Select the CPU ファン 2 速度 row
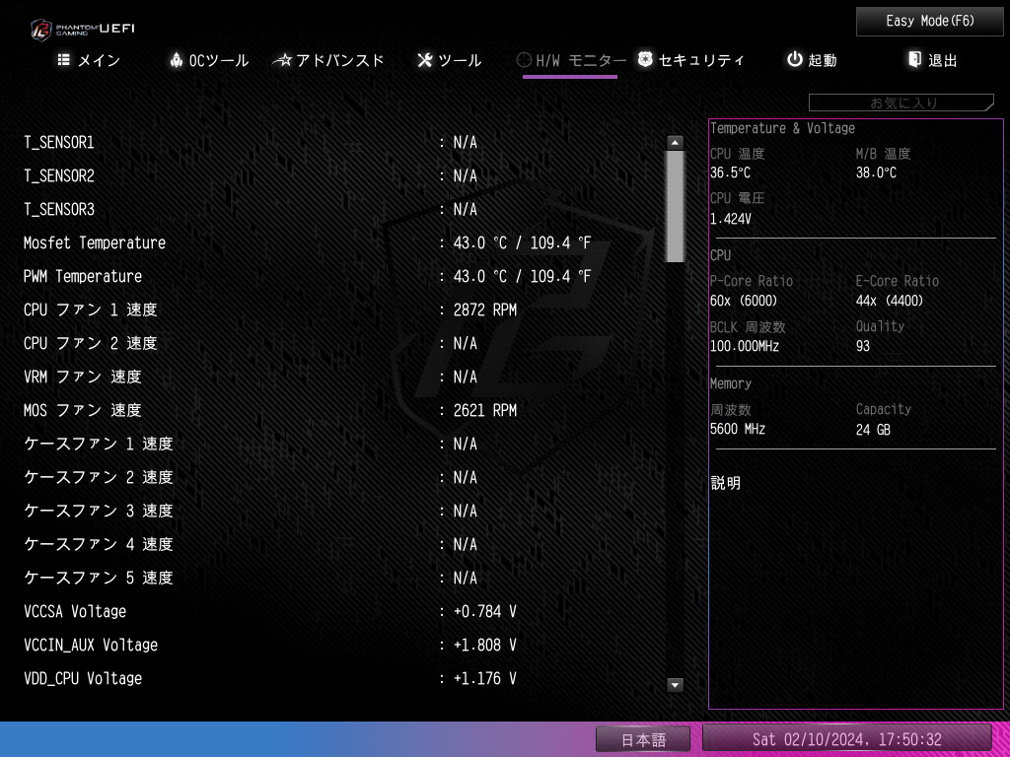 (341, 343)
